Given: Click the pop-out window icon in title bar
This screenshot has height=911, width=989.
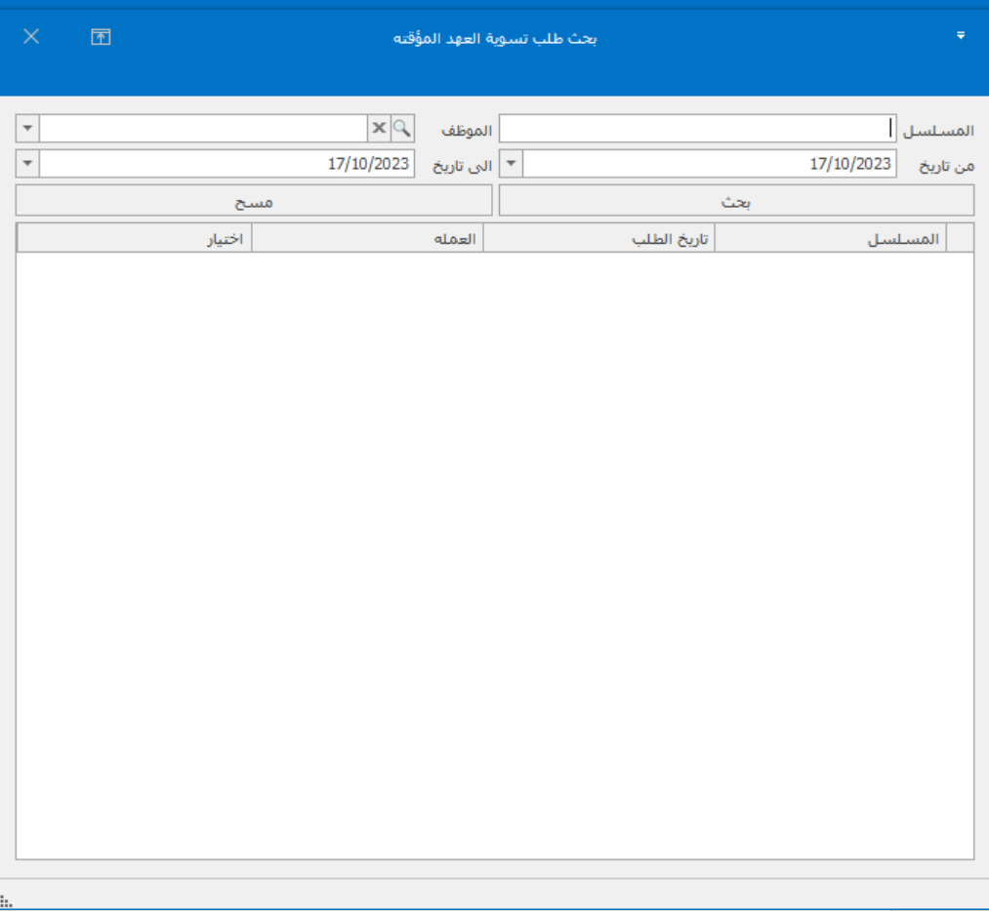Looking at the screenshot, I should [x=102, y=37].
